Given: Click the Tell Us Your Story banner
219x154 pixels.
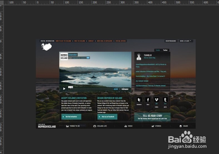Looking at the screenshot, I should pos(152,117).
